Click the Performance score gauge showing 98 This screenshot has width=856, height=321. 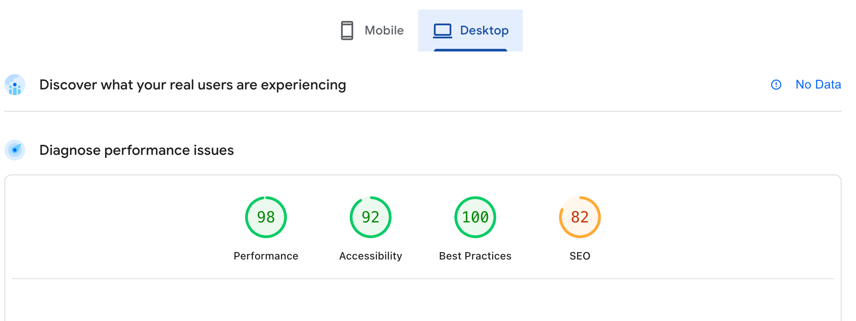[266, 217]
